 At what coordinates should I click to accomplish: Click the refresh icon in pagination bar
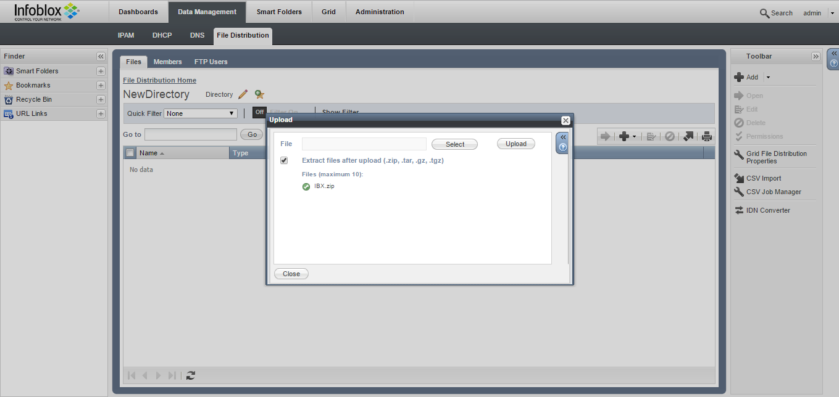[191, 375]
